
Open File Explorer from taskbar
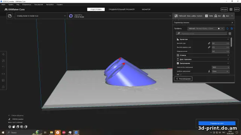point(52,132)
